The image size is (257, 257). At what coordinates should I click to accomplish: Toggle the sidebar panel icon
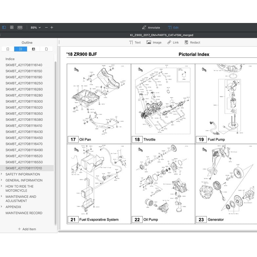tap(4, 28)
